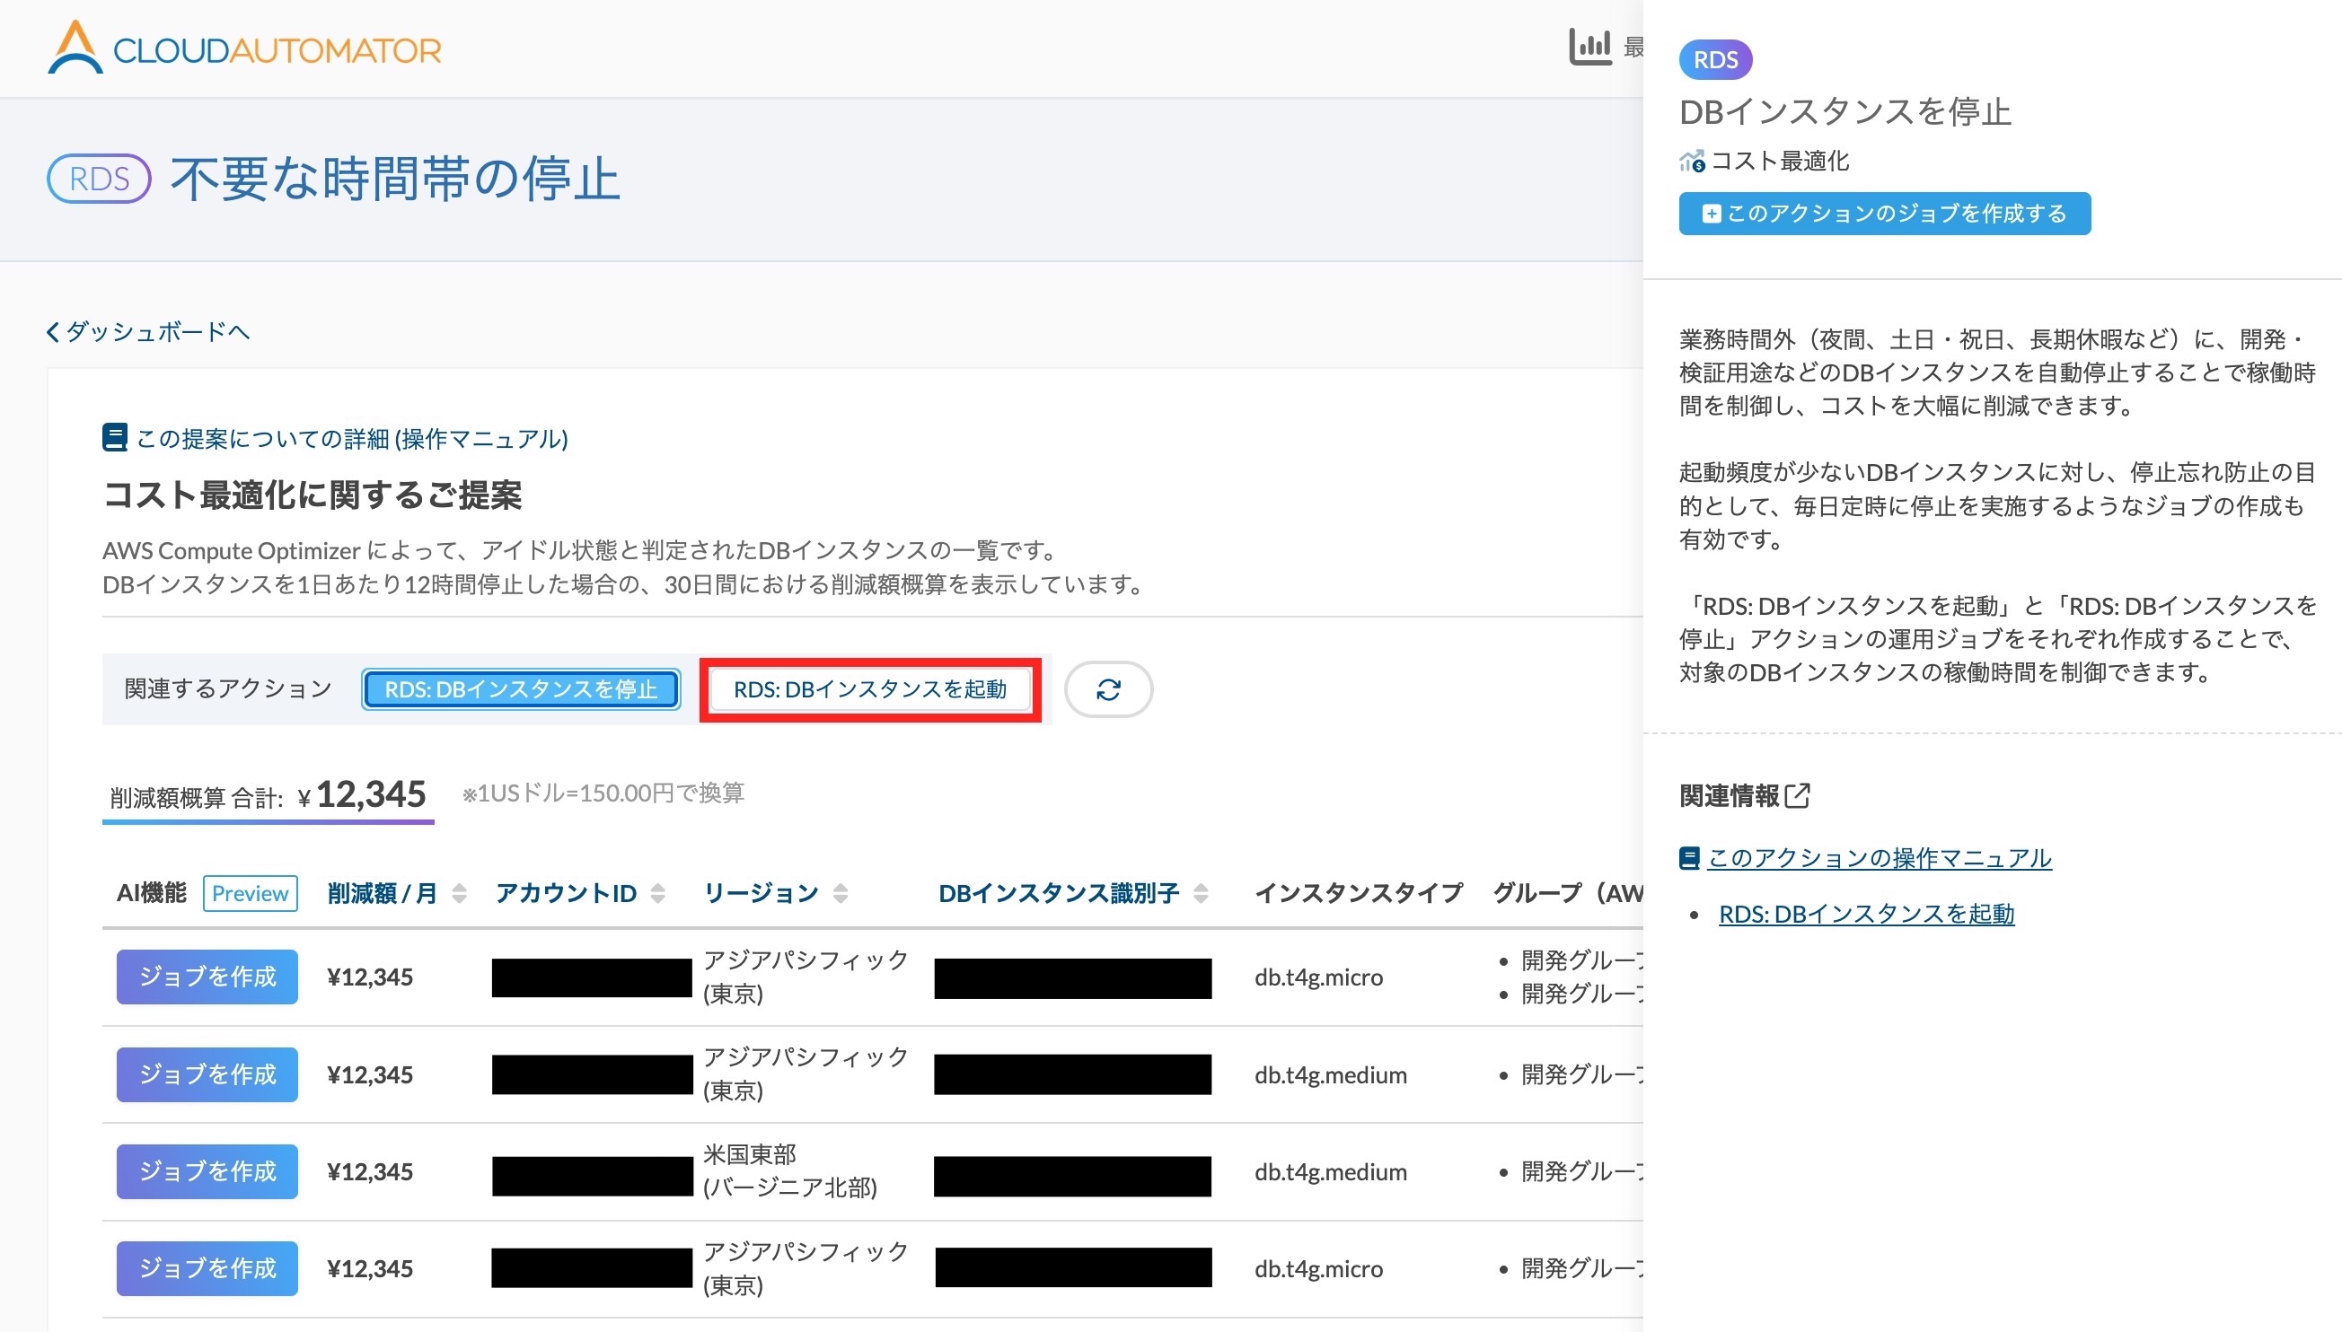Sort by DBインスタンス識別子 column arrows
This screenshot has height=1332, width=2342.
(x=1201, y=893)
